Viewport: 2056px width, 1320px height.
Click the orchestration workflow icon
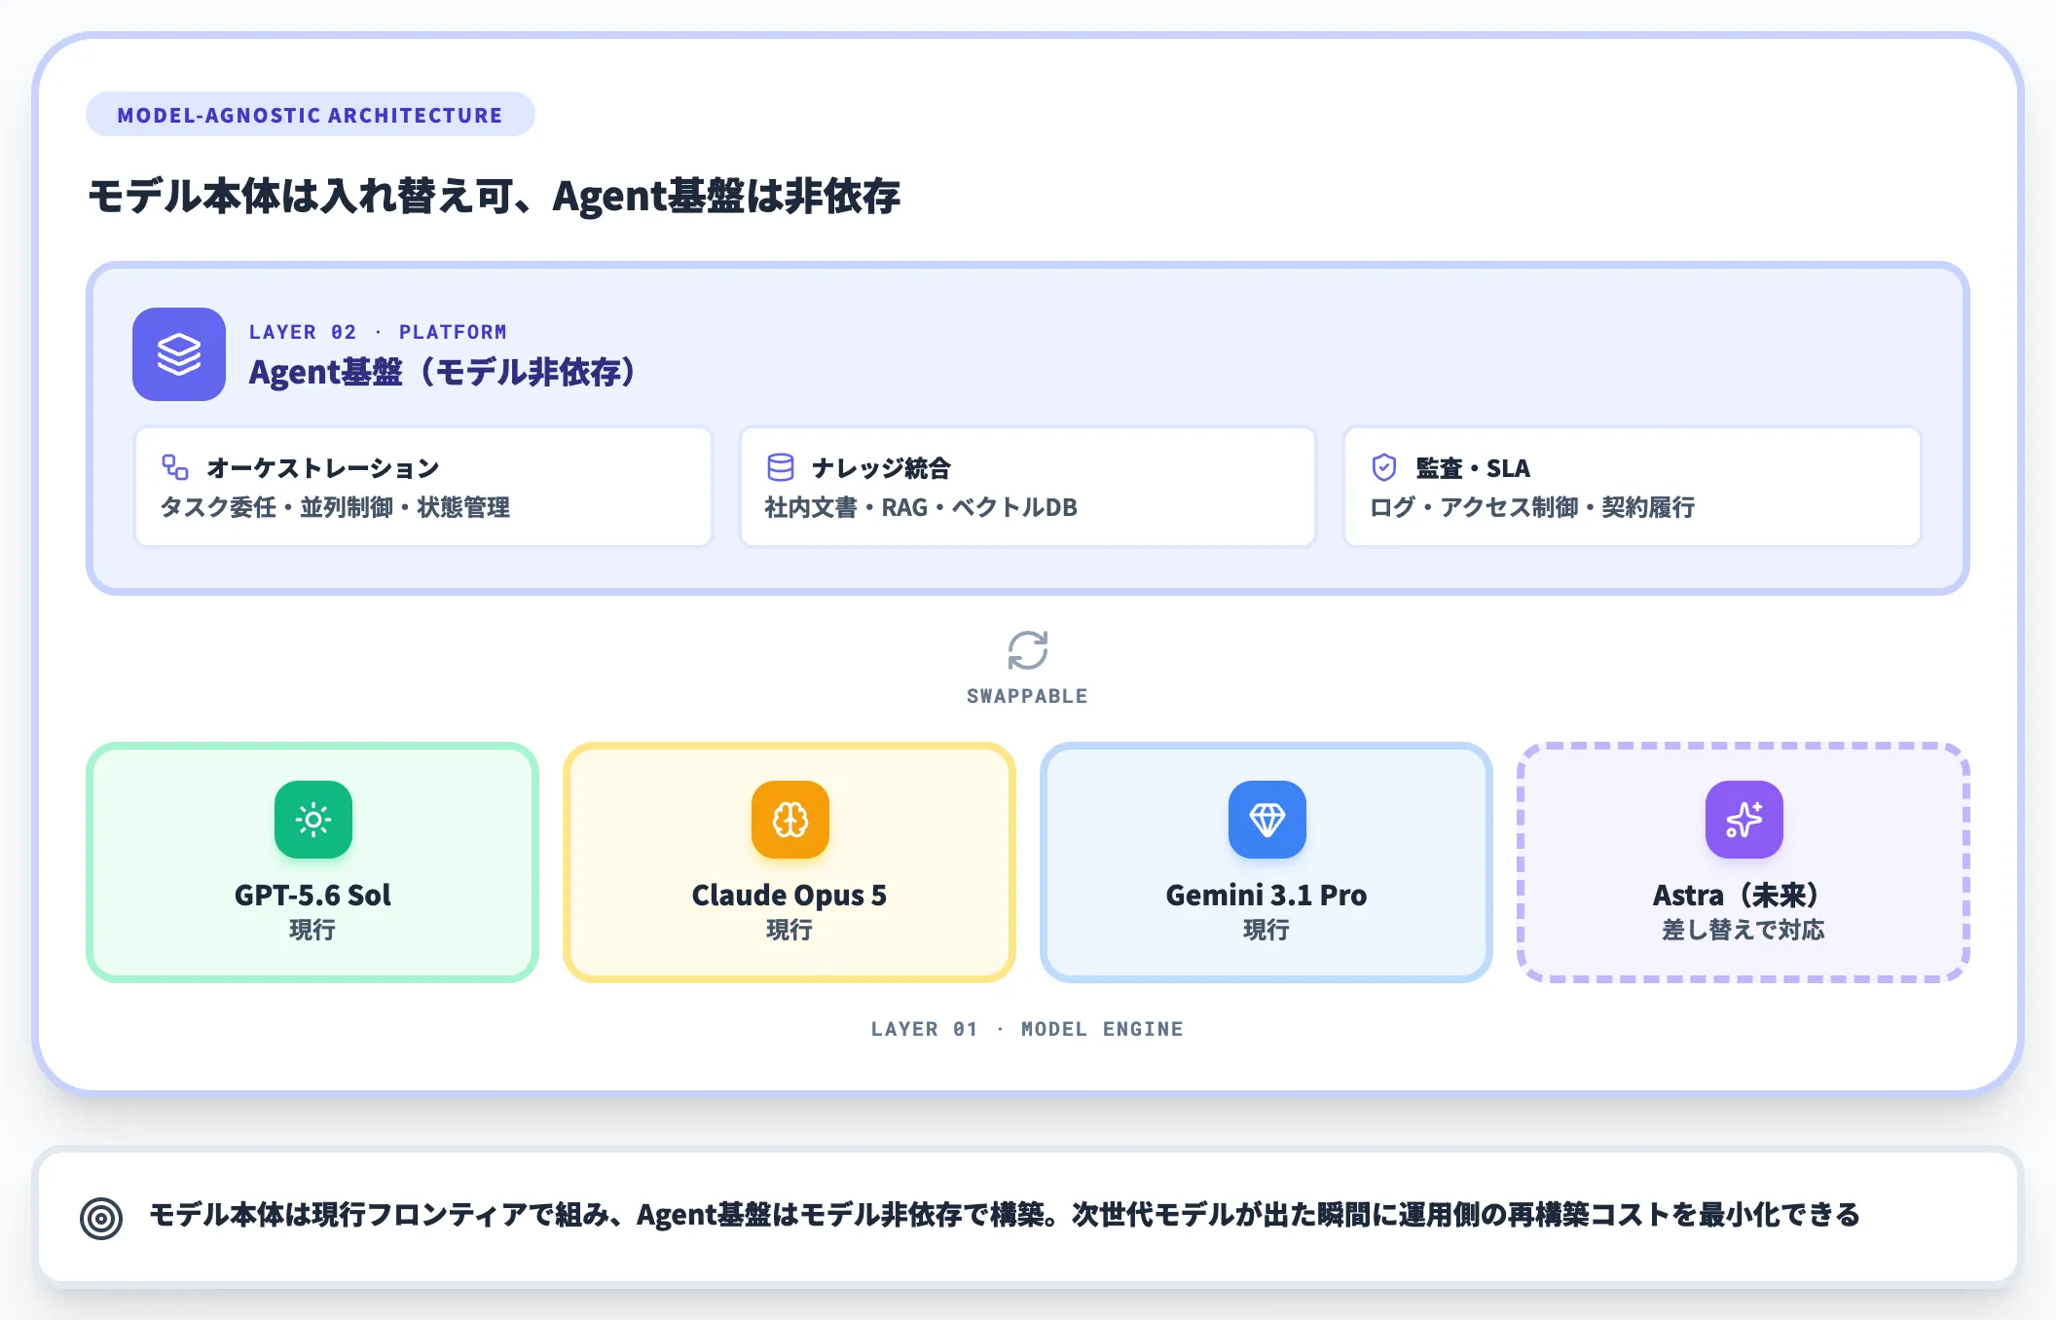[x=175, y=467]
